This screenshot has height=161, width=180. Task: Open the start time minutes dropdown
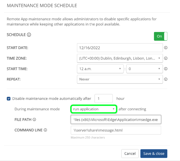point(144,69)
